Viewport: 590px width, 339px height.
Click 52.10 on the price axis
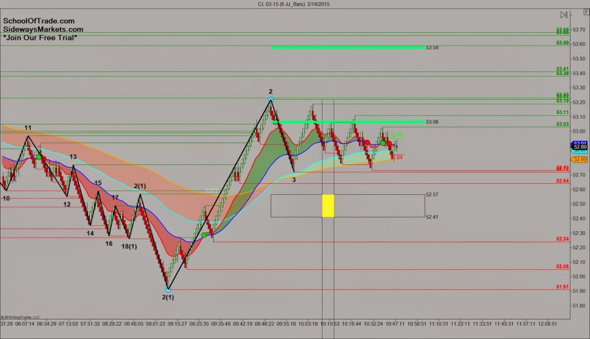click(578, 262)
